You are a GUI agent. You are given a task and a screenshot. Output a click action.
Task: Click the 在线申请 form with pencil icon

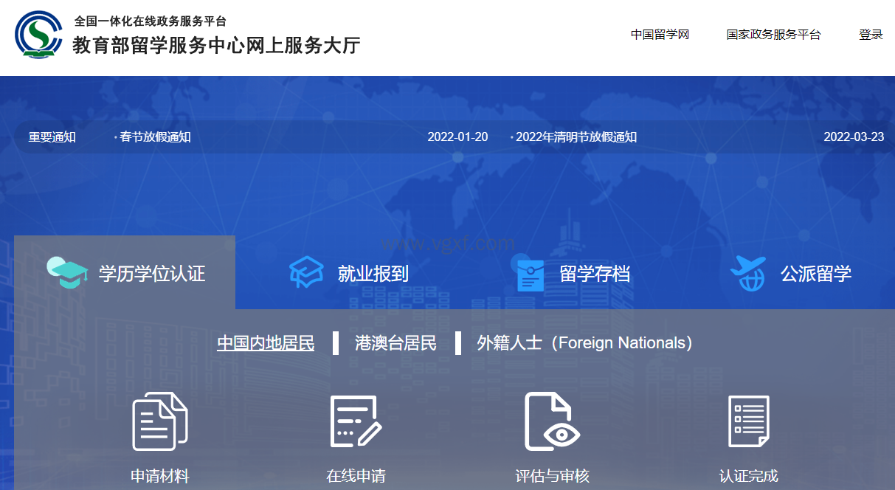click(355, 421)
